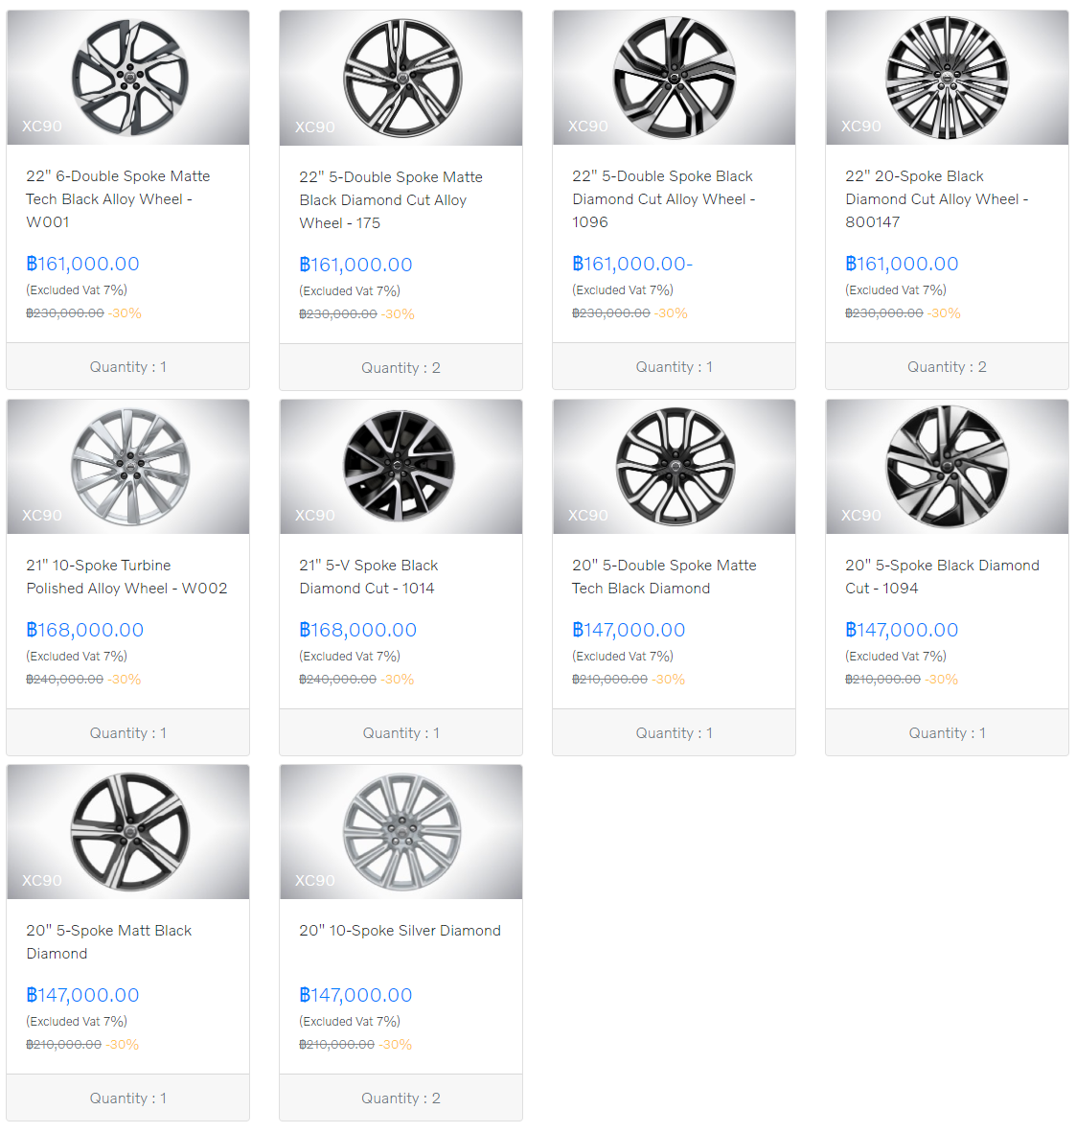The image size is (1076, 1133).
Task: Click the Quantity : 1 bar under wheel 1096
Action: point(674,366)
